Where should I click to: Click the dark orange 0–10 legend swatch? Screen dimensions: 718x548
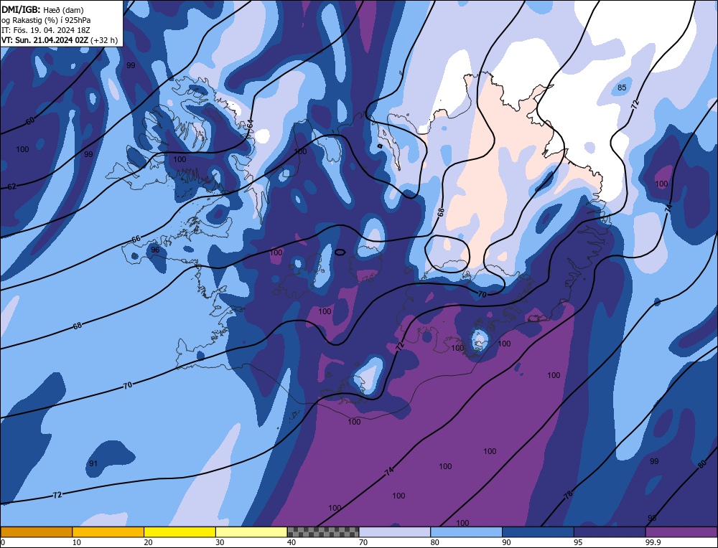click(36, 532)
